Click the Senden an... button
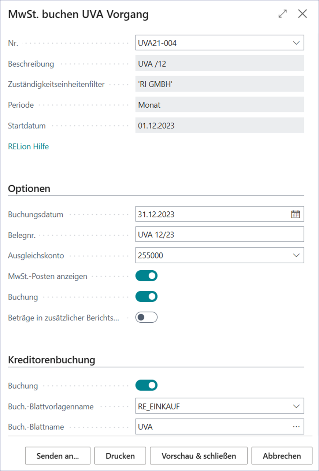Image resolution: width=319 pixels, height=471 pixels. pyautogui.click(x=58, y=456)
